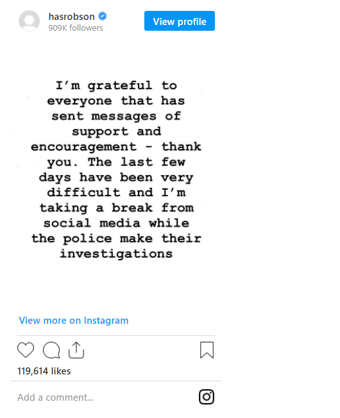340x418 pixels.
Task: Click the 'social media while' line
Action: [x=116, y=223]
